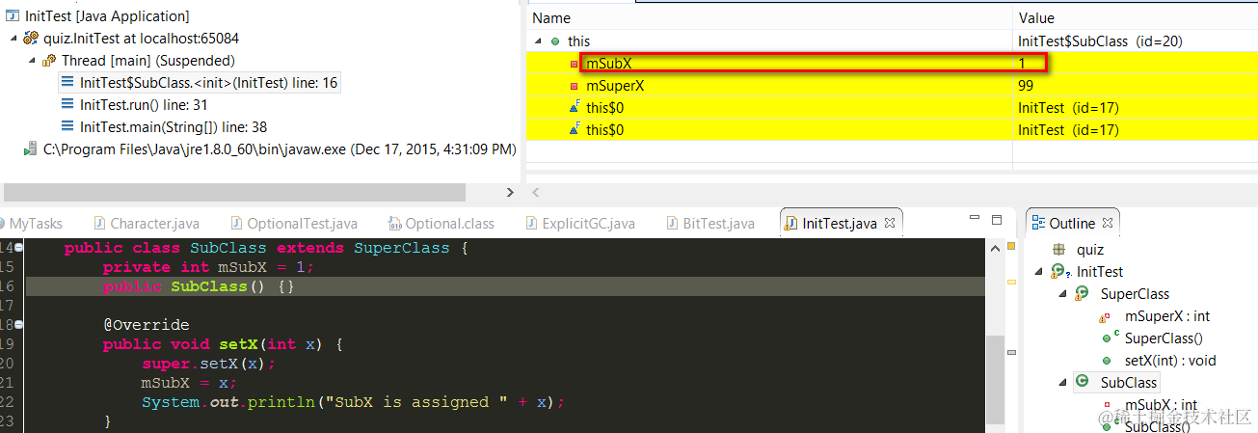Collapse the class fold at line 14
The height and width of the screenshot is (433, 1258).
click(x=19, y=248)
